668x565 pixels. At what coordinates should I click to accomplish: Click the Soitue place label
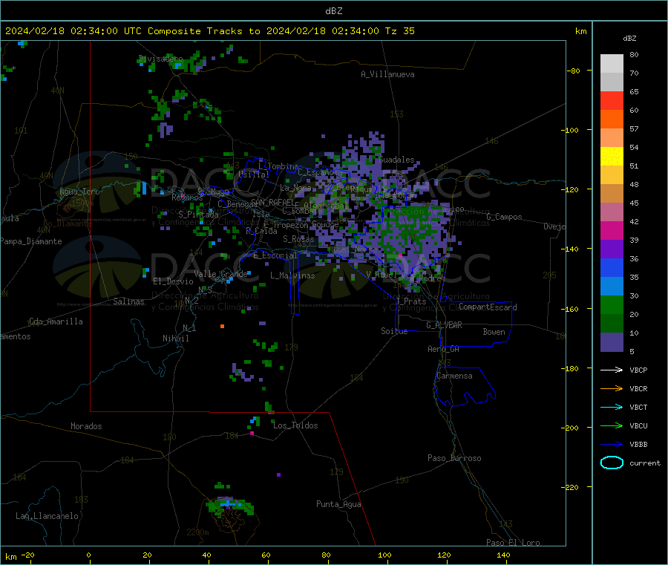(394, 331)
